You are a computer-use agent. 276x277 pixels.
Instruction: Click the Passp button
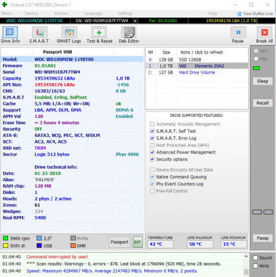point(262,238)
